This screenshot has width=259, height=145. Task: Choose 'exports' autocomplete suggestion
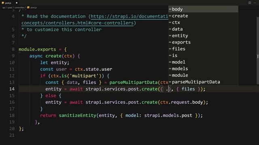click(203, 42)
